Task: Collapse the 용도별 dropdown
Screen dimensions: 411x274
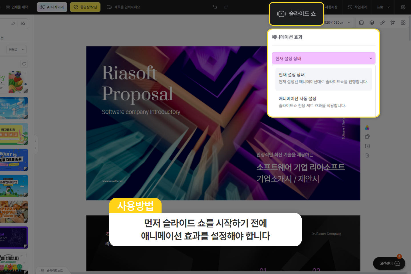Action: (17, 50)
